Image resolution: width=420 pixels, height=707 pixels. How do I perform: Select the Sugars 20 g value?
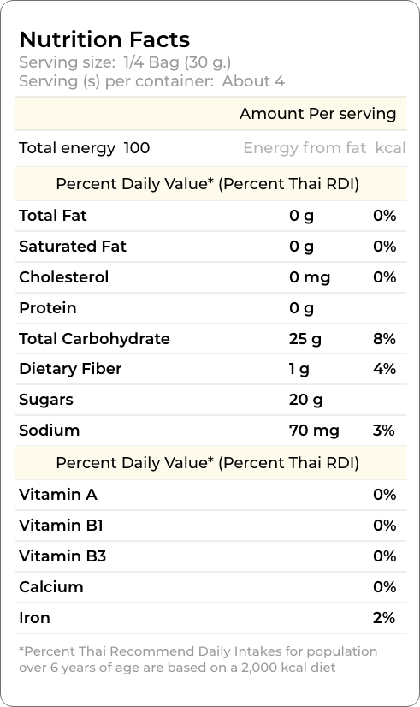pos(306,400)
